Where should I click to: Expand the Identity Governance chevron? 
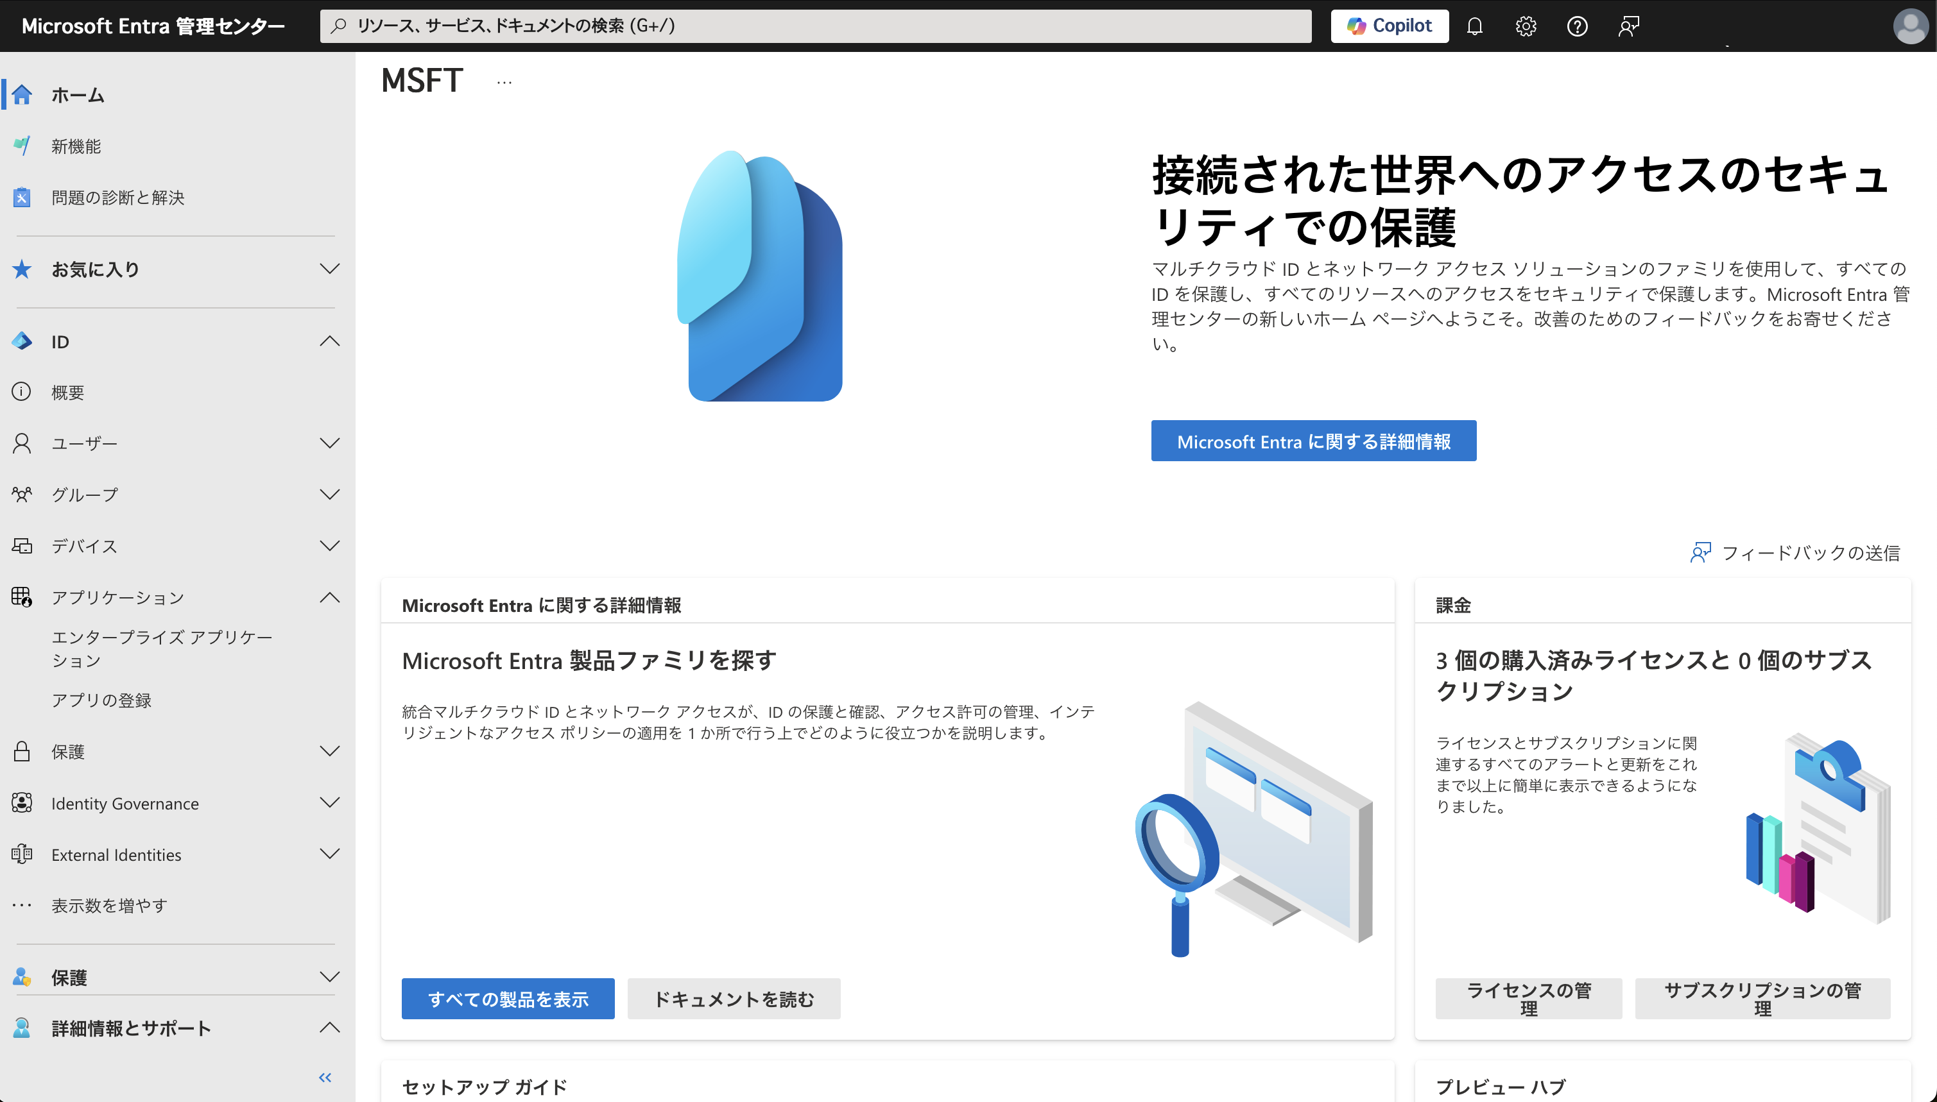coord(330,803)
